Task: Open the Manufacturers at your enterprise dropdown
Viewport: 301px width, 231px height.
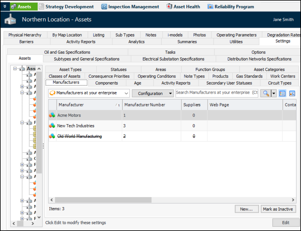Action: click(126, 93)
